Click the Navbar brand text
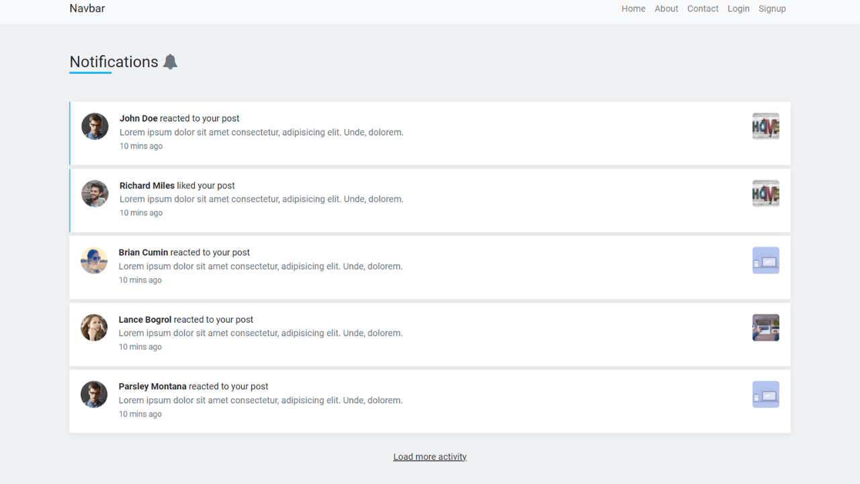Viewport: 860px width, 484px height. [87, 8]
